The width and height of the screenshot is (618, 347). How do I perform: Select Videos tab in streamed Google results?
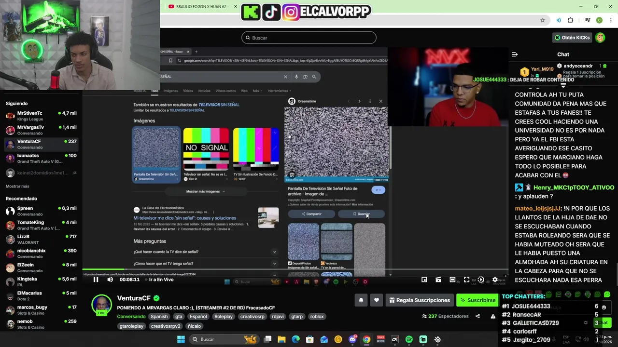pyautogui.click(x=188, y=91)
